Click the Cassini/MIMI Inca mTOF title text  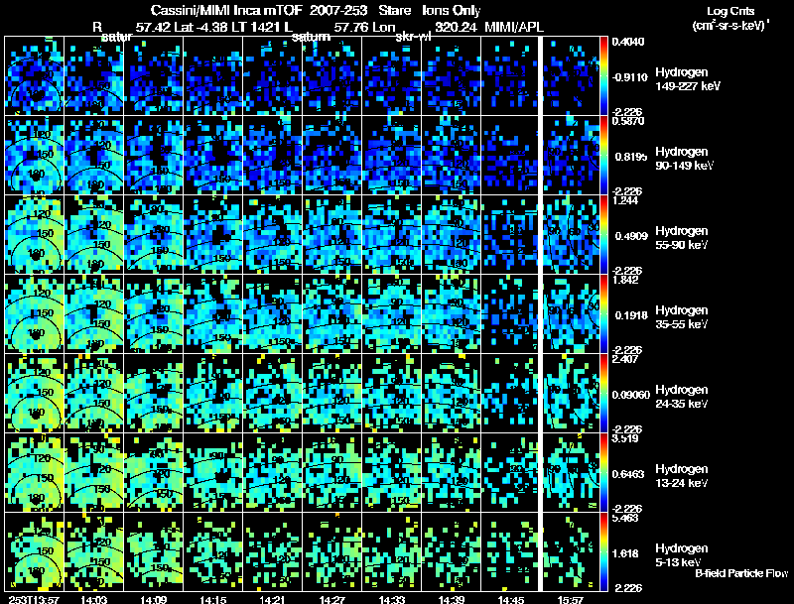click(x=226, y=11)
